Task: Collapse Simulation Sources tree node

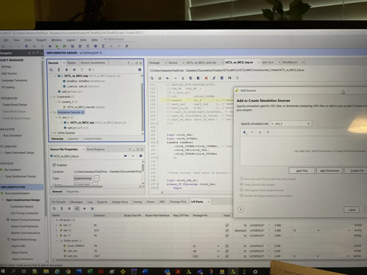Action: (x=51, y=112)
